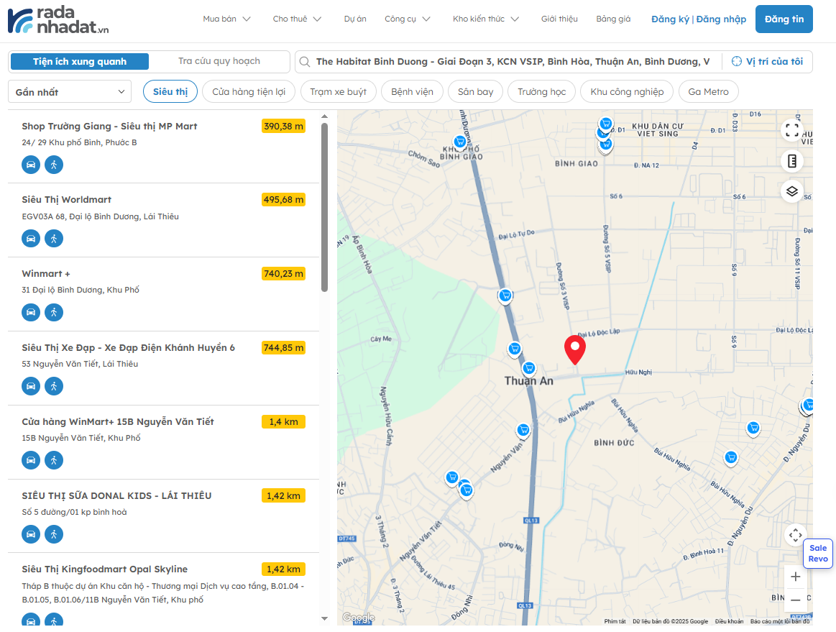Viewport: 836px width, 632px height.
Task: Expand Cho thuê menu
Action: [297, 19]
